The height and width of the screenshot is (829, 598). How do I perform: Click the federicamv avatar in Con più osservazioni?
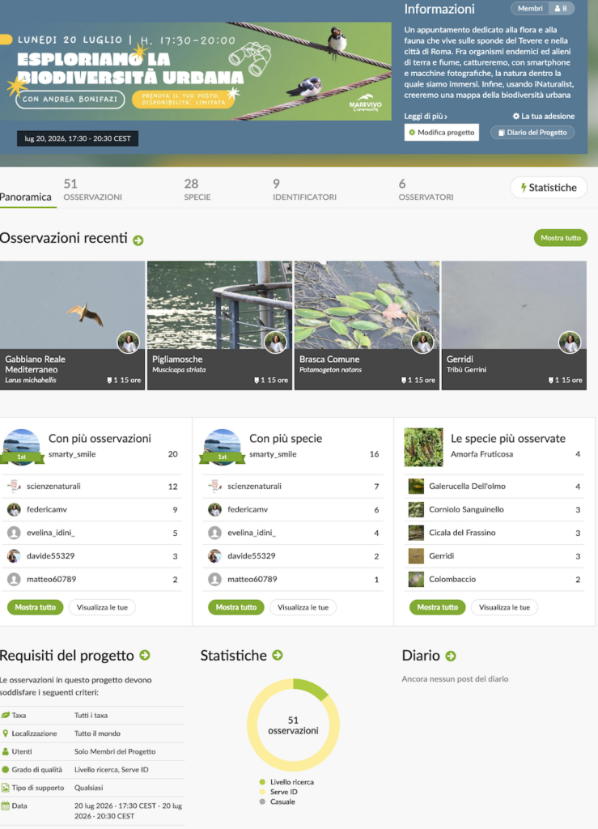coord(14,510)
